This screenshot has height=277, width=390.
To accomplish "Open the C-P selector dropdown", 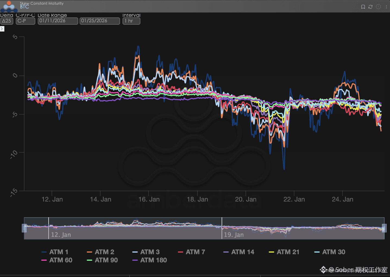I will [25, 21].
